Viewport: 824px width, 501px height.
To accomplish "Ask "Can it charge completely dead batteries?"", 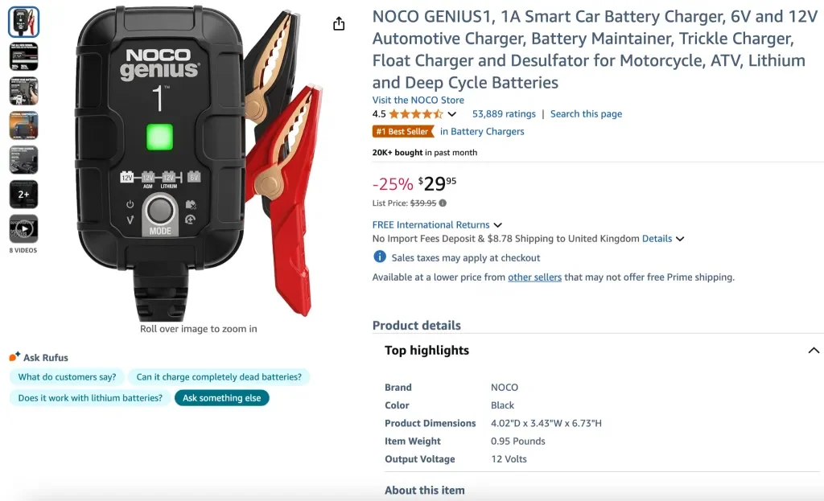I will (x=220, y=376).
